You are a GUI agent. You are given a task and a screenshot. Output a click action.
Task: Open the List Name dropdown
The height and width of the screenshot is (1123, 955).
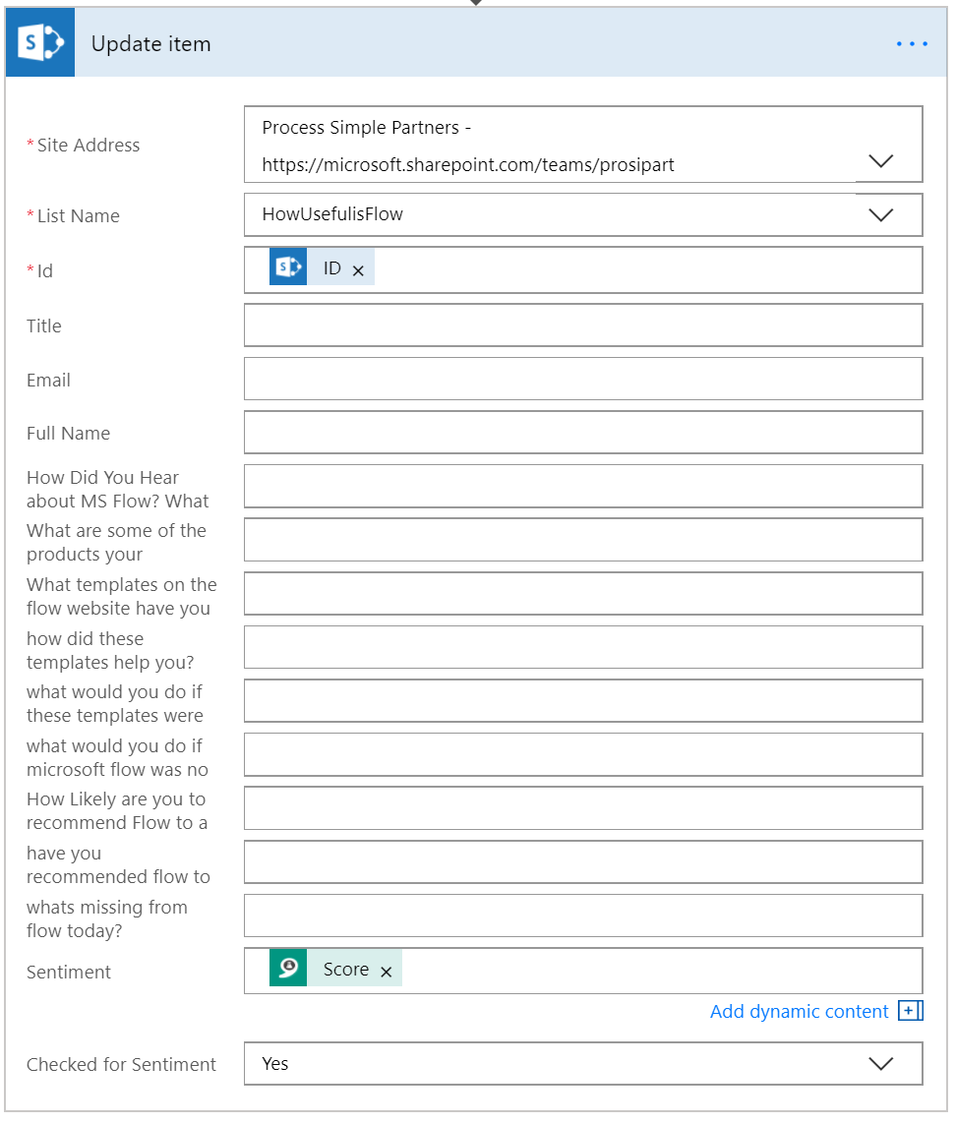pos(881,214)
